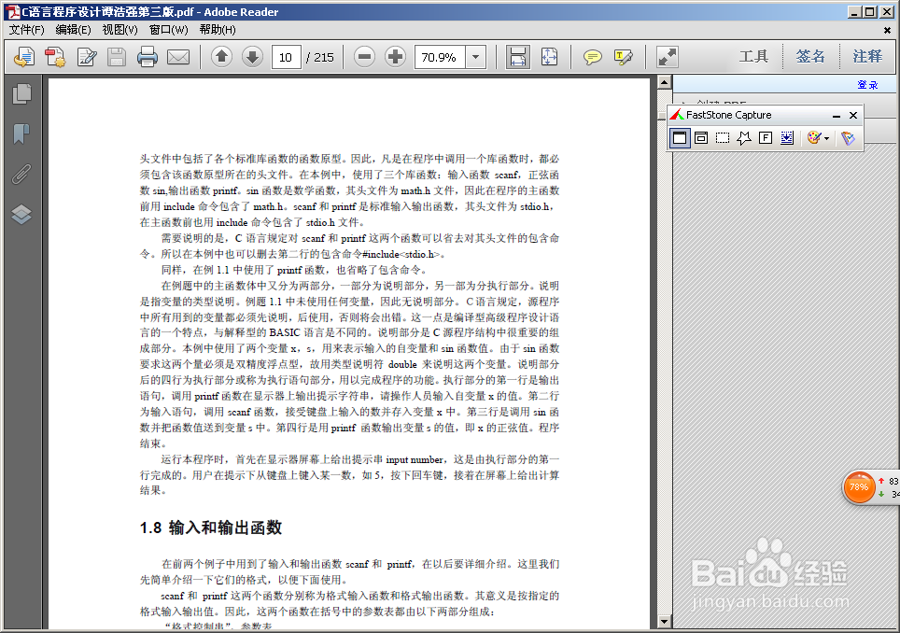Open the Bookmarks panel icon
900x633 pixels.
21,134
